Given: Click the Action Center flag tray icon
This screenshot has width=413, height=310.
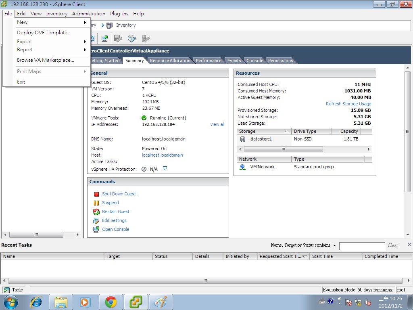Looking at the screenshot, I should click(x=348, y=302).
